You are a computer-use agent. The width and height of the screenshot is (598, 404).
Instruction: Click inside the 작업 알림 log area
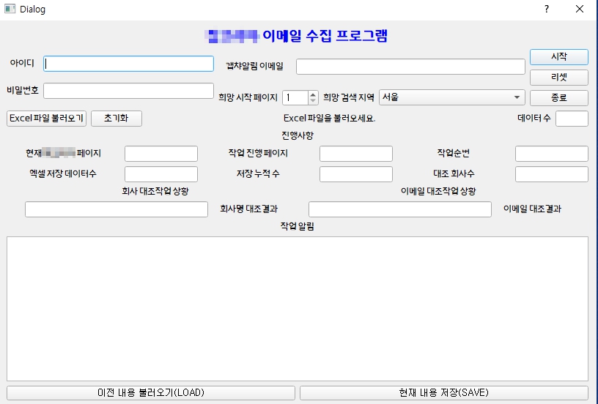click(298, 307)
